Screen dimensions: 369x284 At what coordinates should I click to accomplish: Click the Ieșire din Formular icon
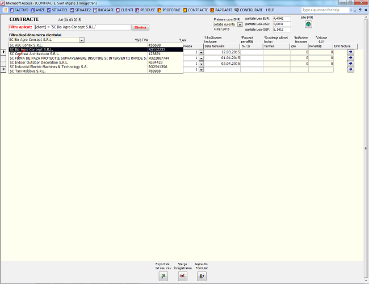click(202, 276)
